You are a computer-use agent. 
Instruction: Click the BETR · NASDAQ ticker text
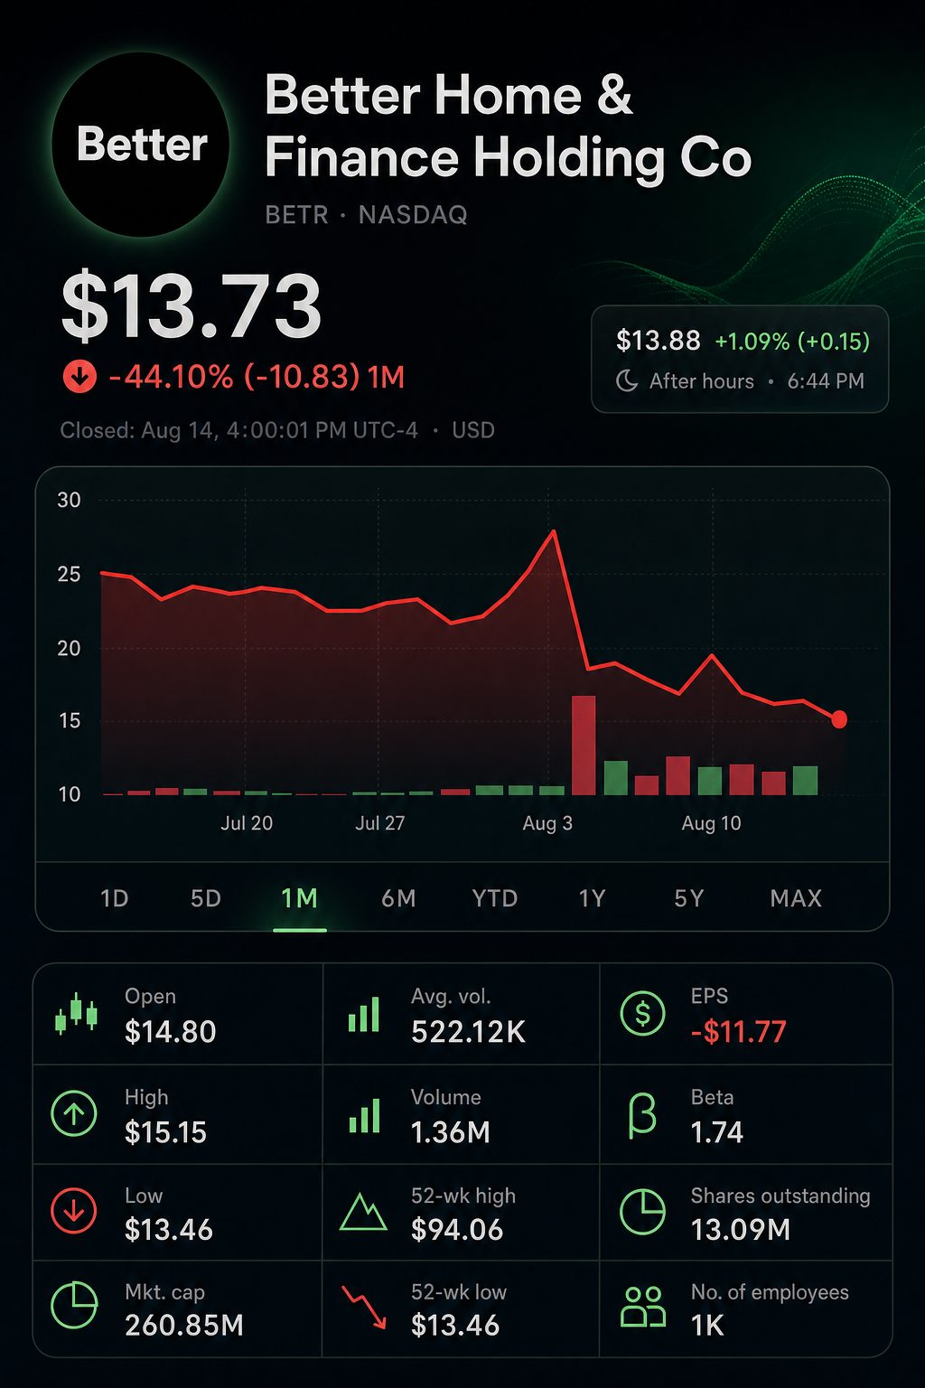pos(366,215)
